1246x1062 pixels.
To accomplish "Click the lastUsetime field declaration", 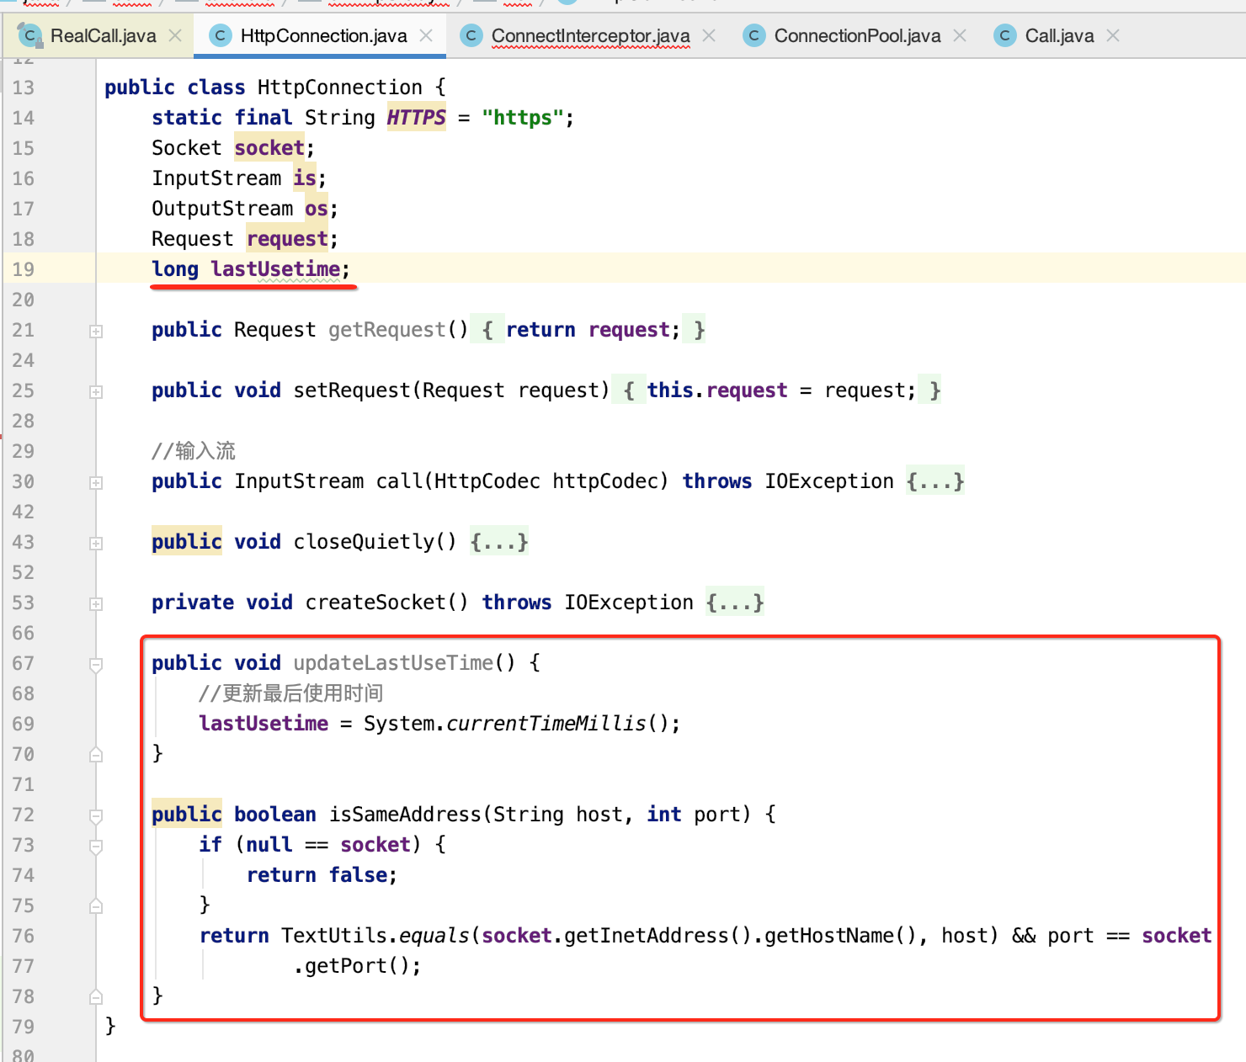I will click(275, 269).
